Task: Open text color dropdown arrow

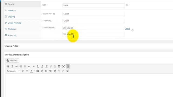Action: point(34,71)
